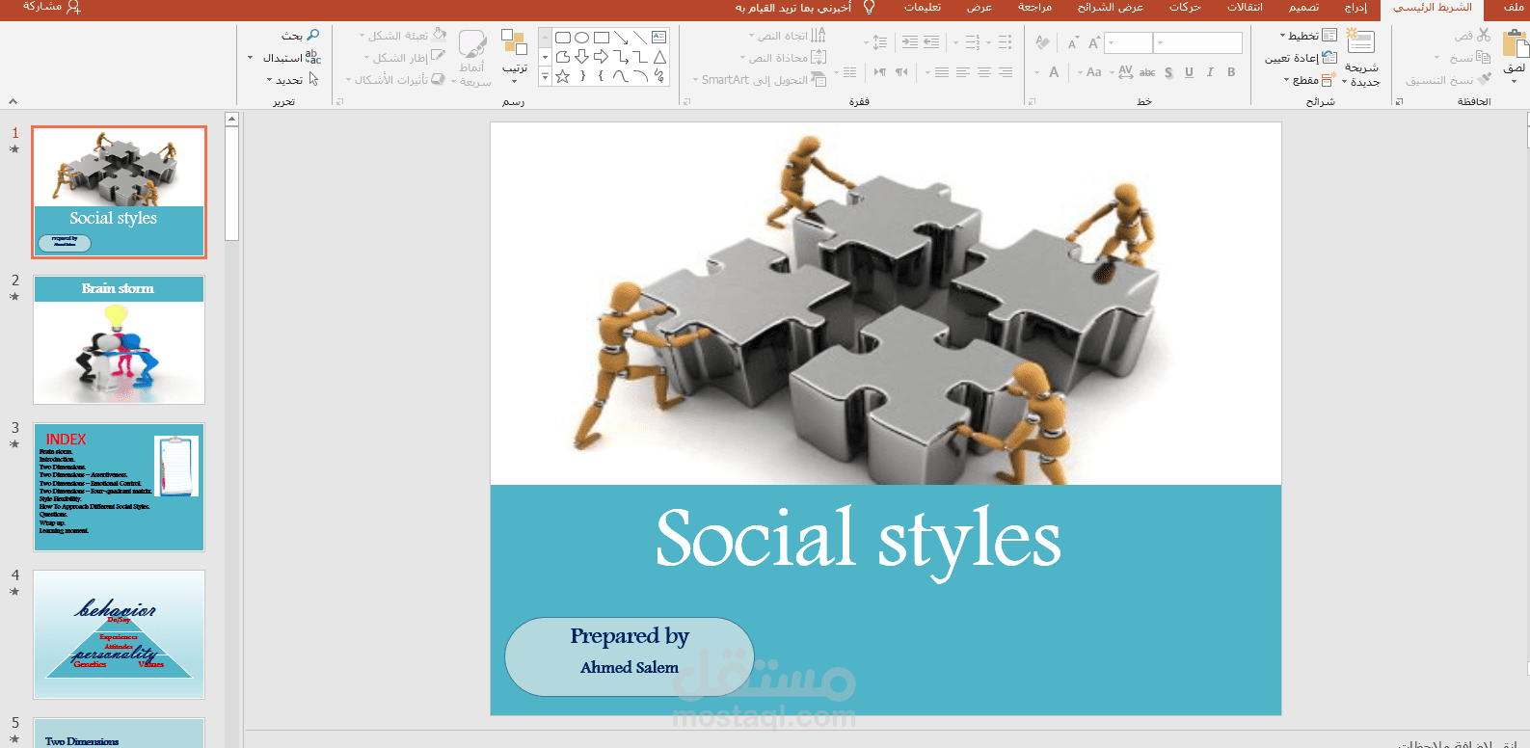Open Shape Outline (إطار الشكل) color menu
The height and width of the screenshot is (748, 1530).
click(405, 58)
